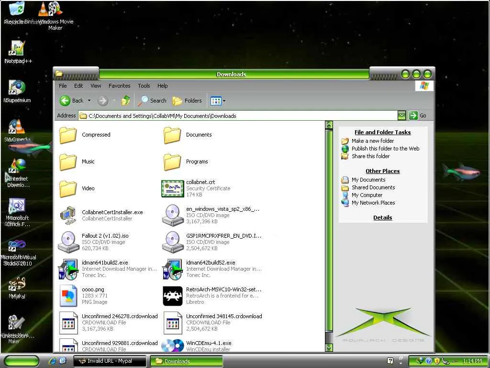Select MyPal desktop shortcut
This screenshot has height=368, width=490.
(x=17, y=288)
